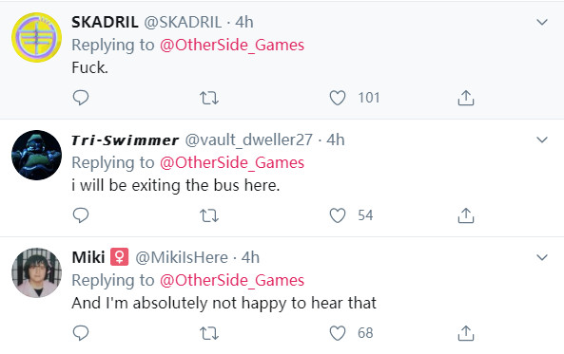The image size is (564, 354).
Task: Like SKADRIL's tweet with 101 likes
Action: click(x=338, y=98)
